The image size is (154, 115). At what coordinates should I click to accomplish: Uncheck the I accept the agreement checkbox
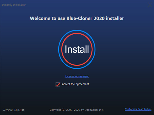click(58, 84)
